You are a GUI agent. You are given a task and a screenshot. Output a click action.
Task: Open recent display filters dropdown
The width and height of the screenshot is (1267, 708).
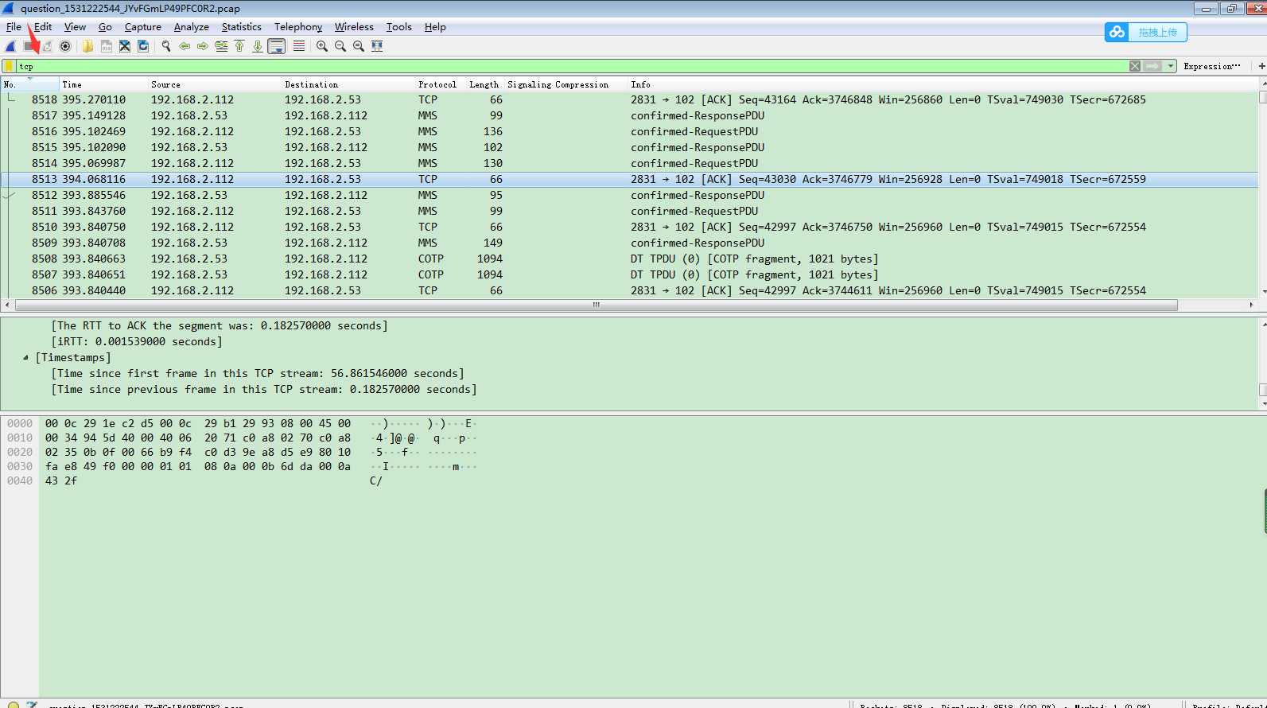pos(1171,66)
